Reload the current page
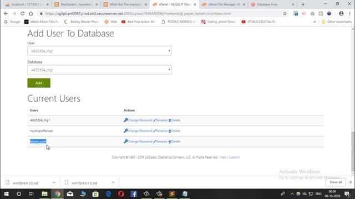355x199 pixels. coord(22,13)
